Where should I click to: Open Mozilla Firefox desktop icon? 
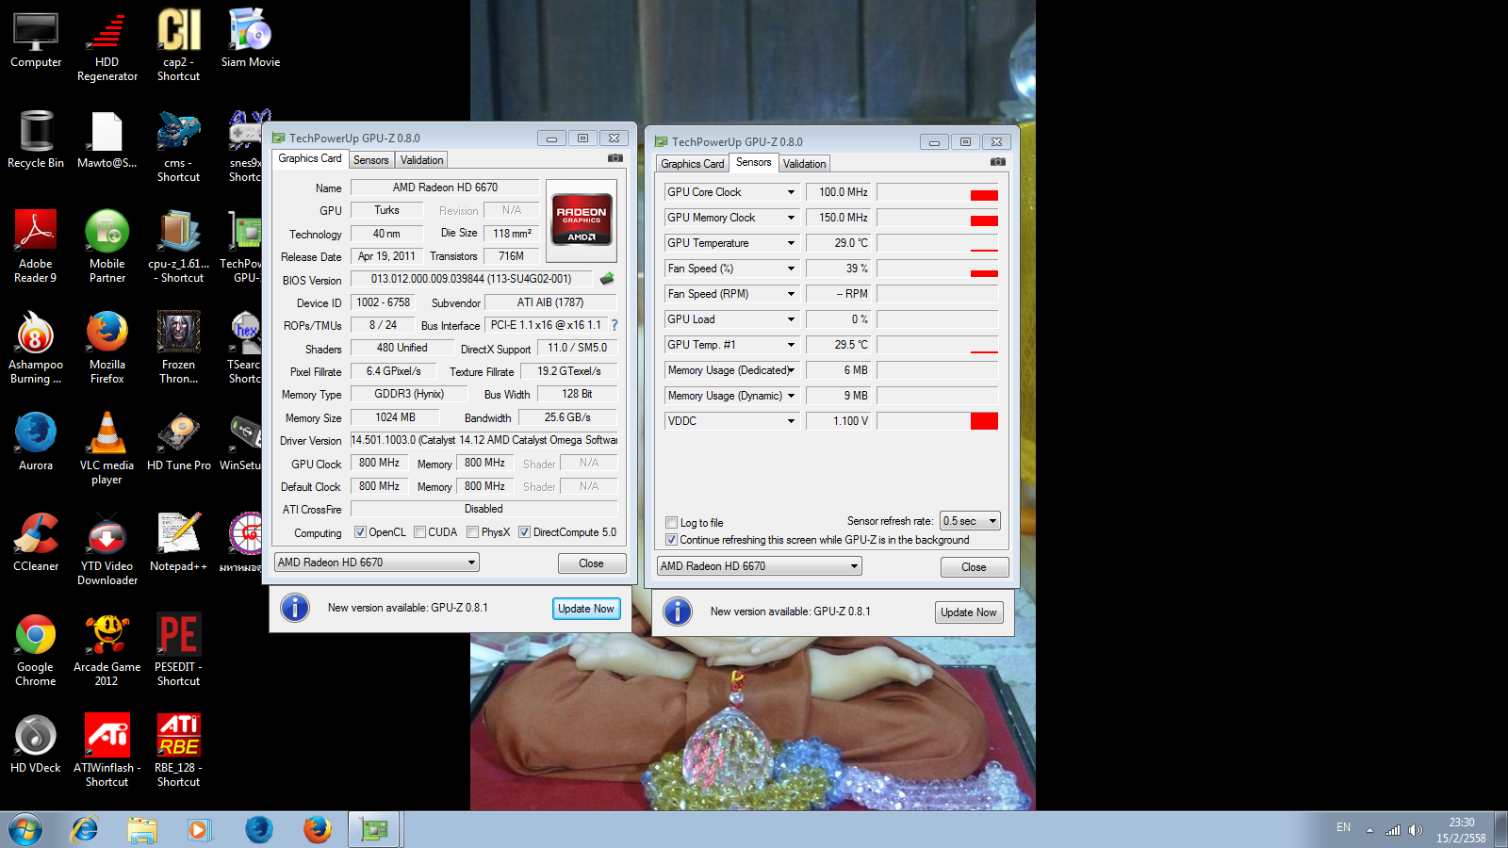coord(107,348)
